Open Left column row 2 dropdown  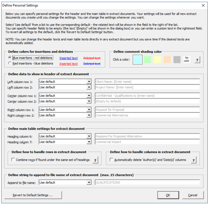[x=89, y=87]
